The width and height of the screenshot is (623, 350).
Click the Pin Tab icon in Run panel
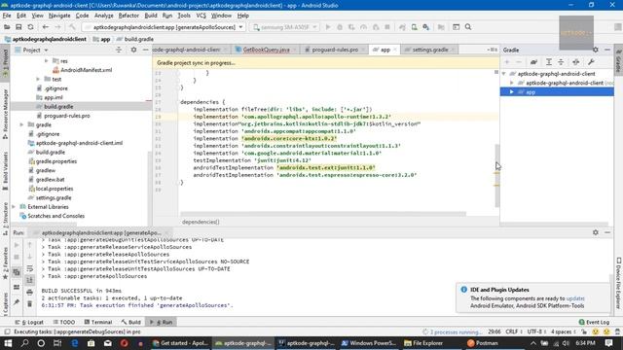[17, 302]
